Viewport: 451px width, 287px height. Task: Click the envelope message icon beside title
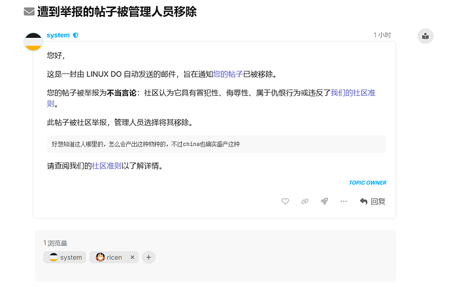coord(29,12)
